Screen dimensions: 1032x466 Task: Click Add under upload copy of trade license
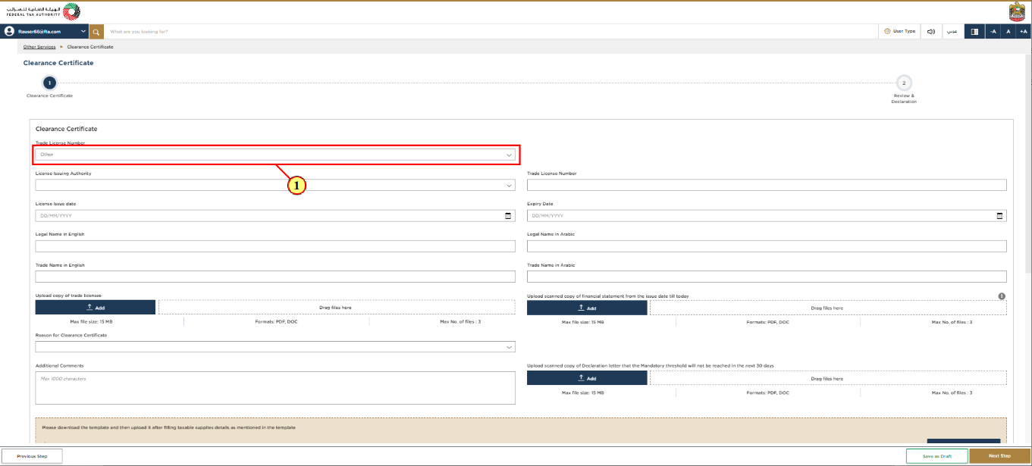pyautogui.click(x=96, y=308)
